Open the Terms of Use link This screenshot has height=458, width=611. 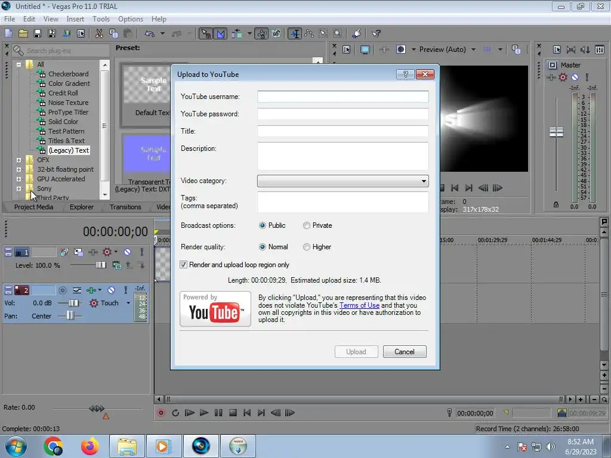tap(359, 305)
